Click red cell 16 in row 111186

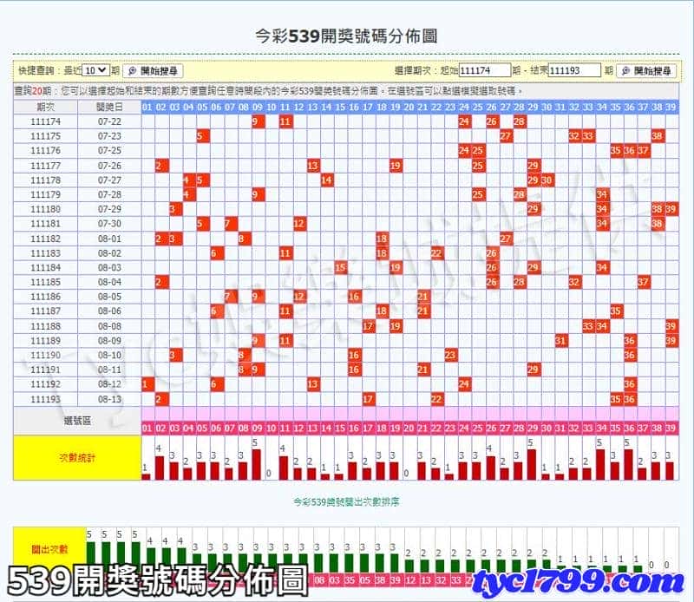tap(354, 297)
